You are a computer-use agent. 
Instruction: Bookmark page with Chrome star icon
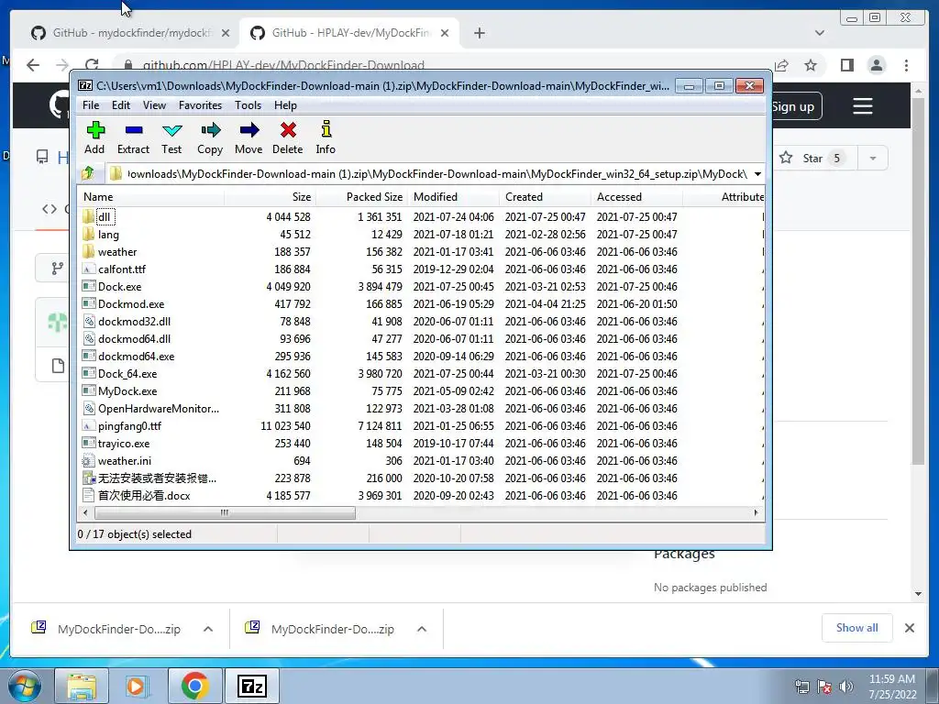tap(811, 65)
